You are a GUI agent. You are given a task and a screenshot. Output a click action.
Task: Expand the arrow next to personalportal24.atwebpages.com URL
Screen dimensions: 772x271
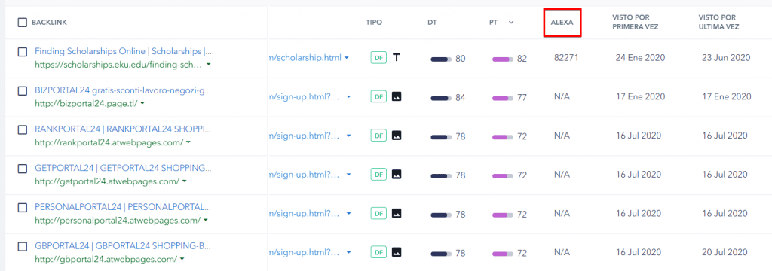click(x=205, y=221)
